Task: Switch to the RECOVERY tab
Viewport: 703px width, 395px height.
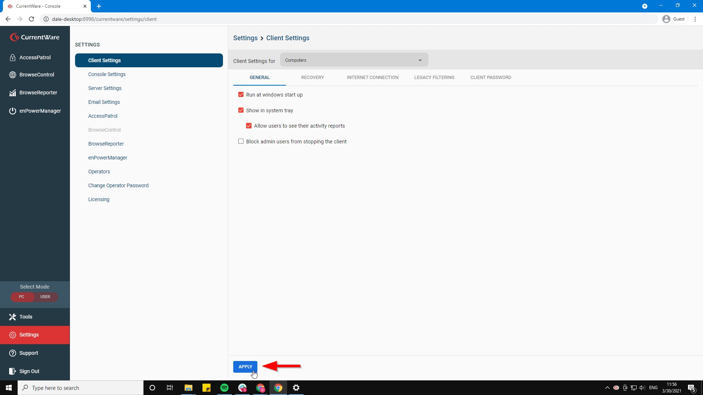Action: click(x=312, y=78)
